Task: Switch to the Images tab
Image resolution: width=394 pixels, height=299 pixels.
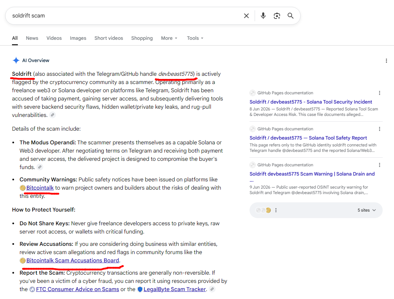Action: click(78, 38)
